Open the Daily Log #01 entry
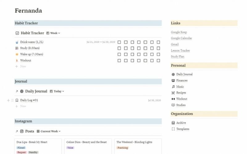The width and height of the screenshot is (247, 154). 29,100
